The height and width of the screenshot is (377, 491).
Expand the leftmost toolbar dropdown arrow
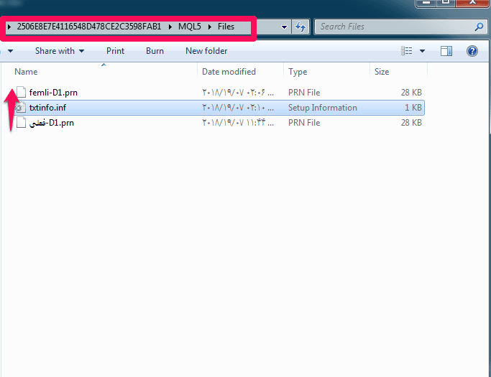tap(10, 51)
